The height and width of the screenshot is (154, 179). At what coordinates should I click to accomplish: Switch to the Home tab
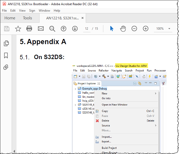[10, 18]
